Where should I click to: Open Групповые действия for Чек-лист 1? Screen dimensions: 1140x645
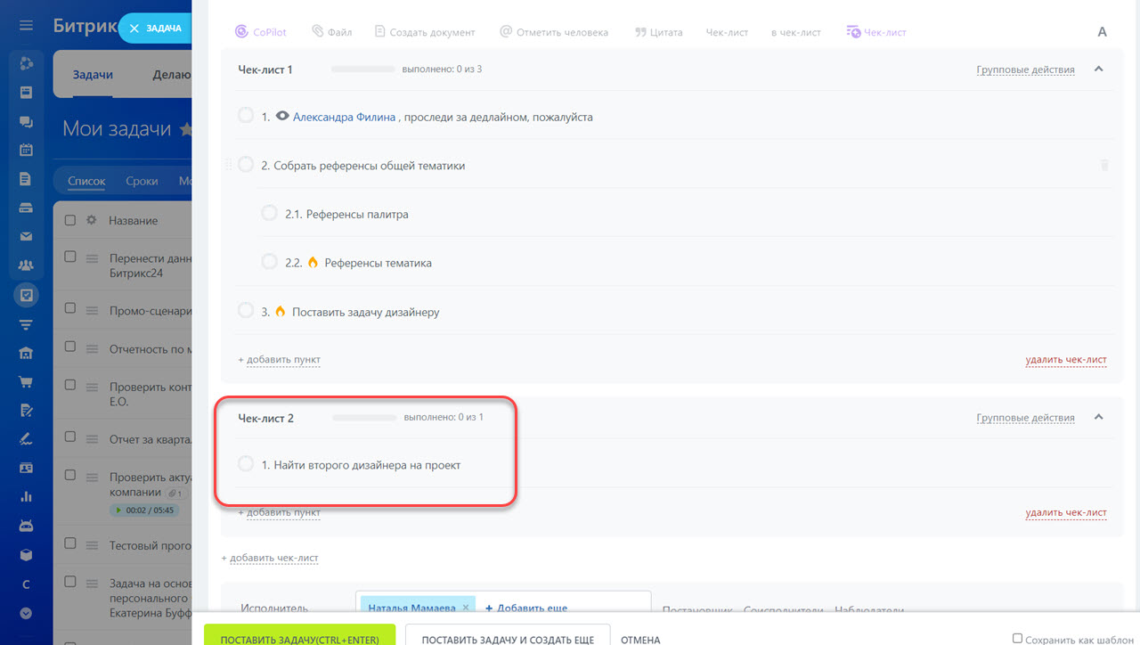[1025, 69]
